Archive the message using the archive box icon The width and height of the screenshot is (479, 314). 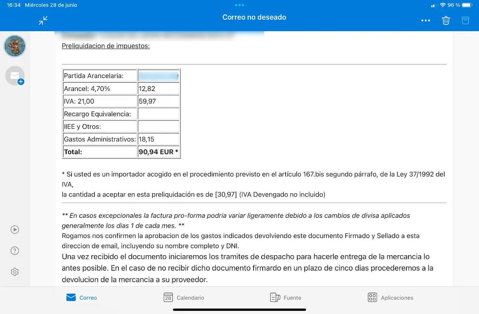pyautogui.click(x=465, y=21)
